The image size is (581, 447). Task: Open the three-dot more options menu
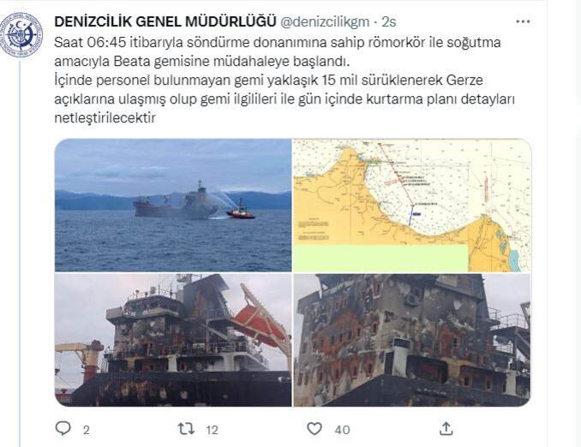coord(523,22)
